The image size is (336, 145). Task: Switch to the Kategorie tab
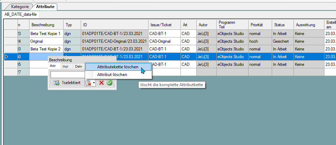pos(20,7)
